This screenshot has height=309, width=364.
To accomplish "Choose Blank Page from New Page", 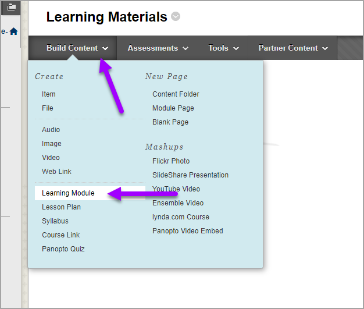I will pyautogui.click(x=170, y=122).
